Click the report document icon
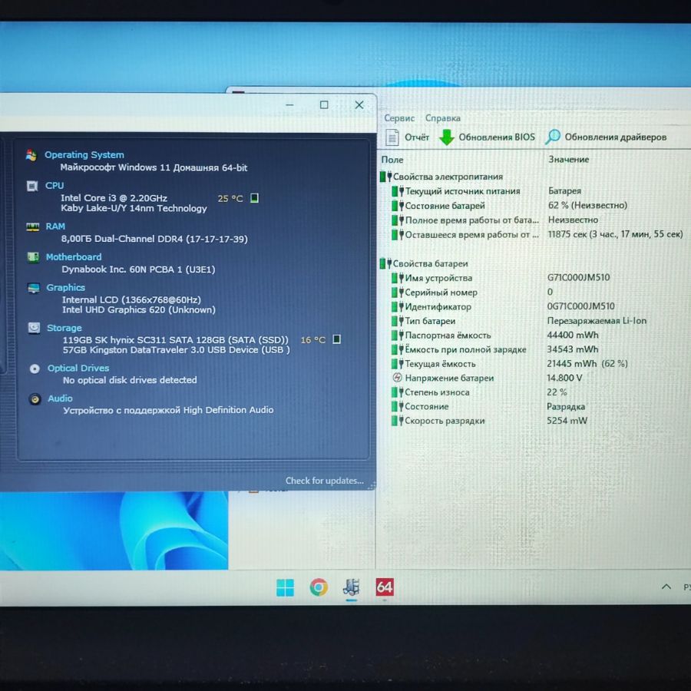The width and height of the screenshot is (691, 691). click(392, 137)
